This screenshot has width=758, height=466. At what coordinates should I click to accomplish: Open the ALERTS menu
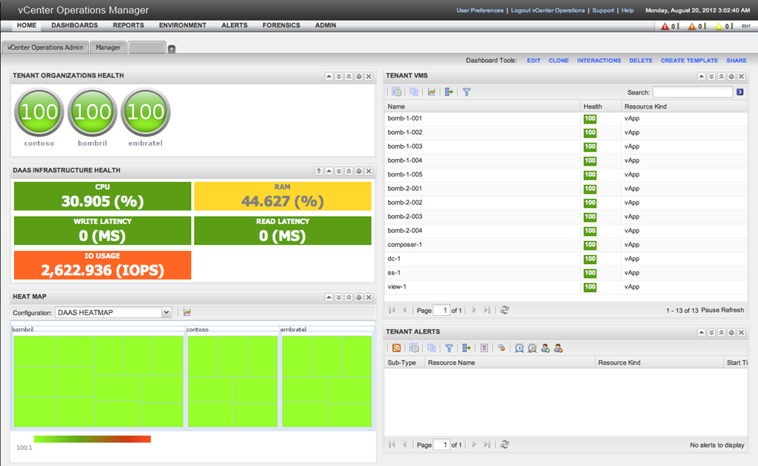[235, 25]
